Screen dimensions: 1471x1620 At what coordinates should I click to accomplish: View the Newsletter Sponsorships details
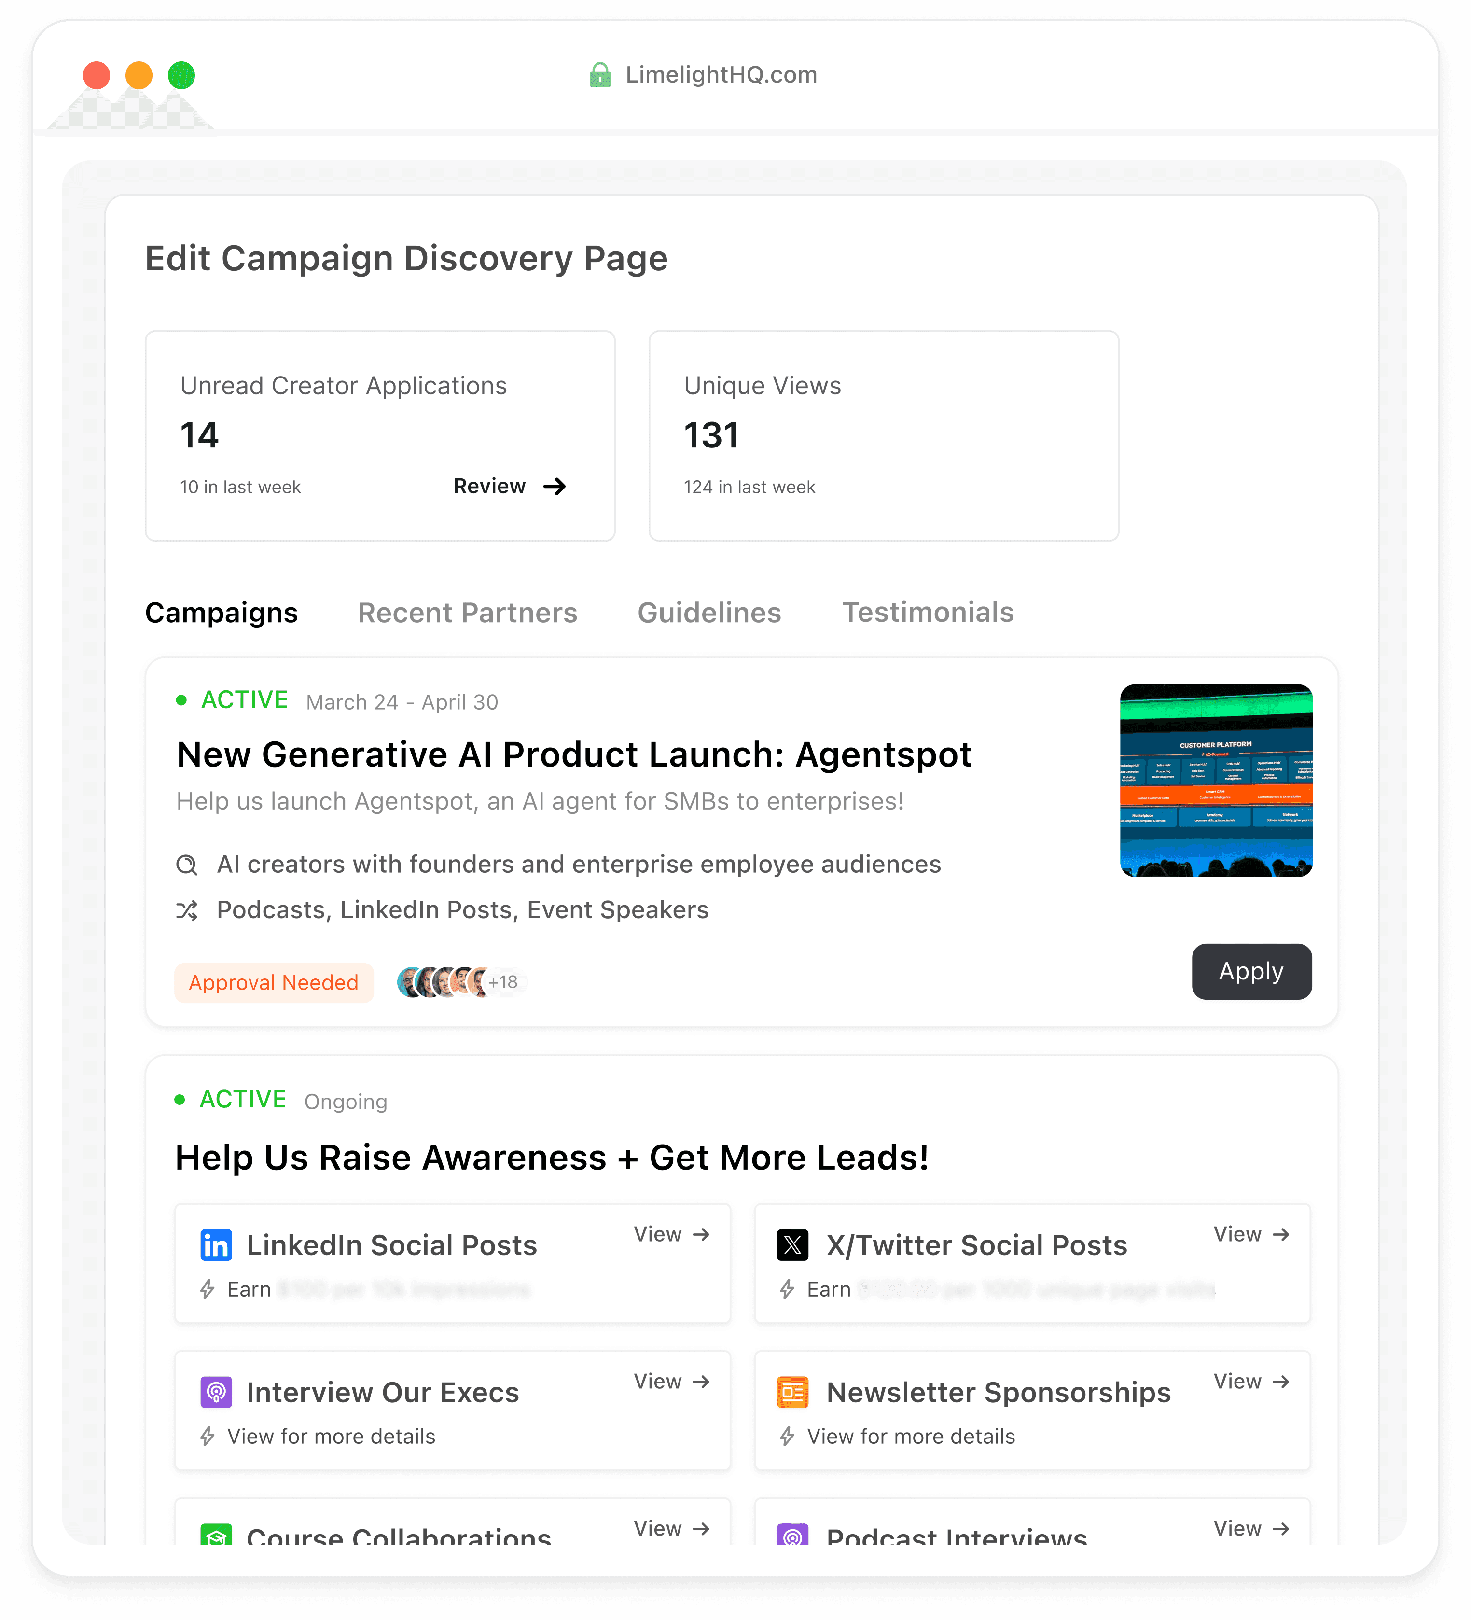point(1252,1382)
